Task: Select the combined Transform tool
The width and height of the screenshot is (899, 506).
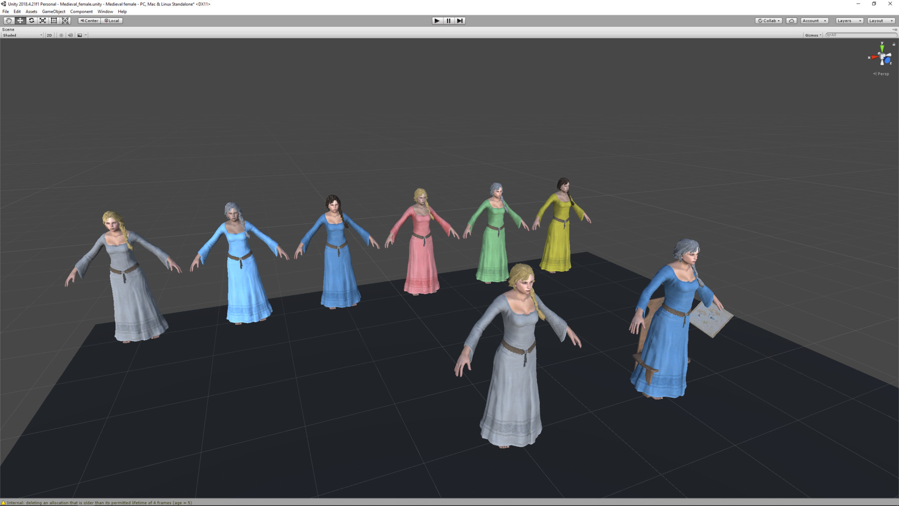Action: 65,20
